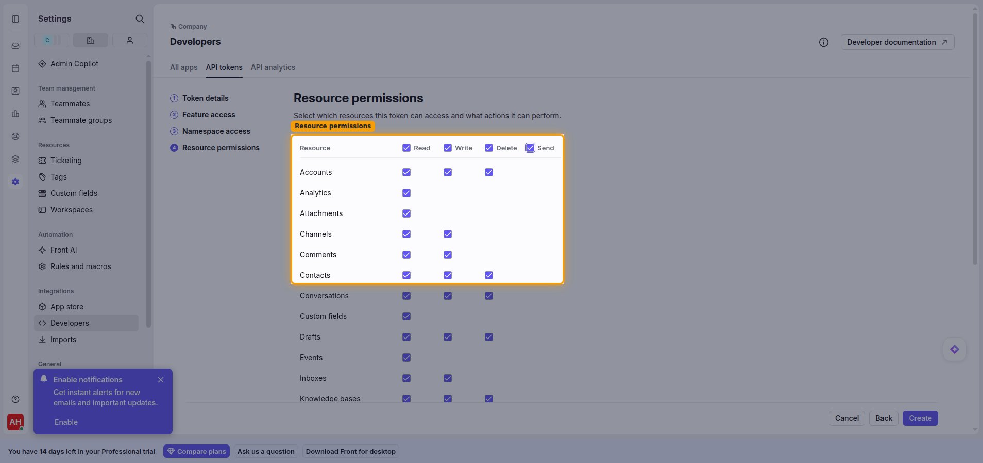Screen dimensions: 983x463
Task: Switch to personal settings person icon
Action: pyautogui.click(x=130, y=40)
